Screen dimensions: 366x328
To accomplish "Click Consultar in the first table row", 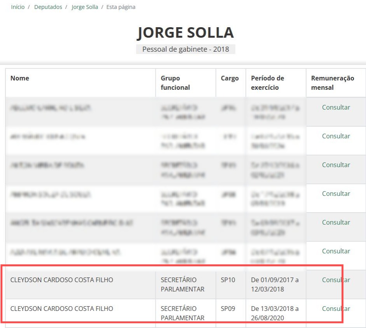I will click(x=336, y=107).
